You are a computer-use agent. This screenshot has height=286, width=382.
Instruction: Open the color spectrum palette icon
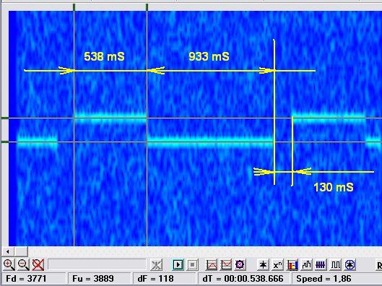coord(292,264)
